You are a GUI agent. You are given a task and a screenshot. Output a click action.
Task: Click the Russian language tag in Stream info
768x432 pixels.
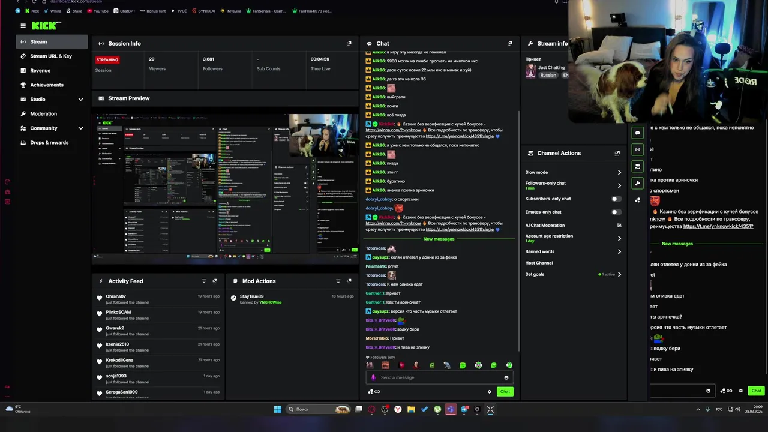click(x=548, y=75)
